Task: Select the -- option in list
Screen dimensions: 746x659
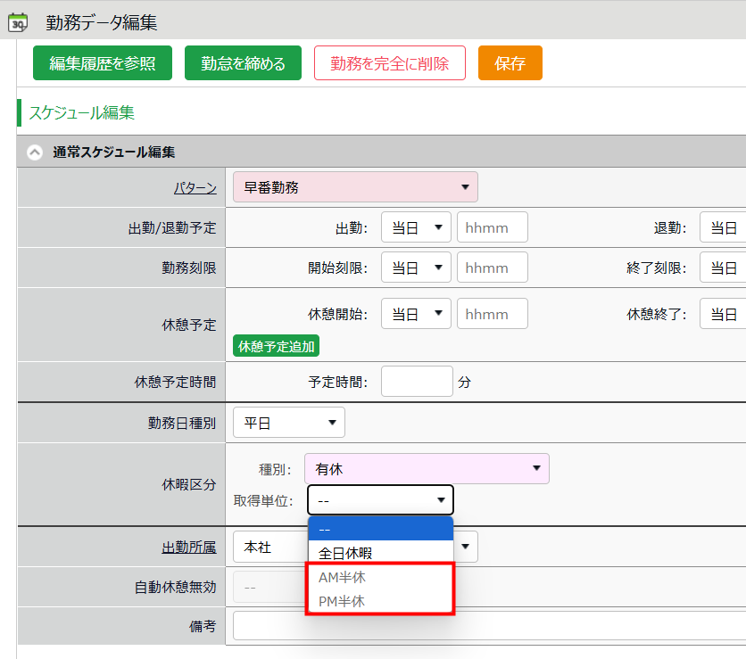Action: [381, 529]
